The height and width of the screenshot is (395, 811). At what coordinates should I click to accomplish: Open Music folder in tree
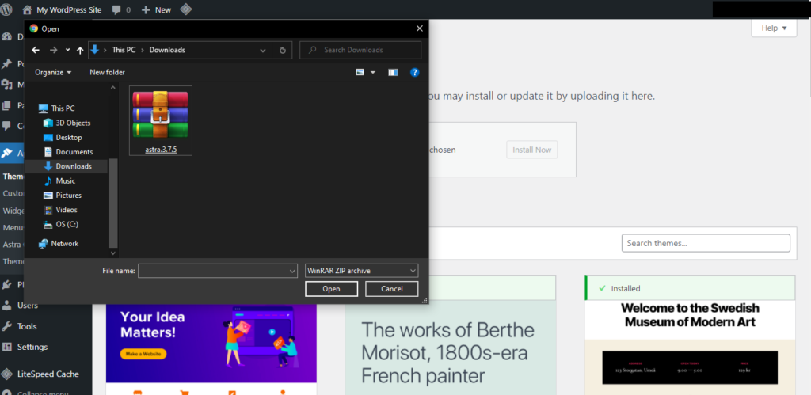pos(59,181)
